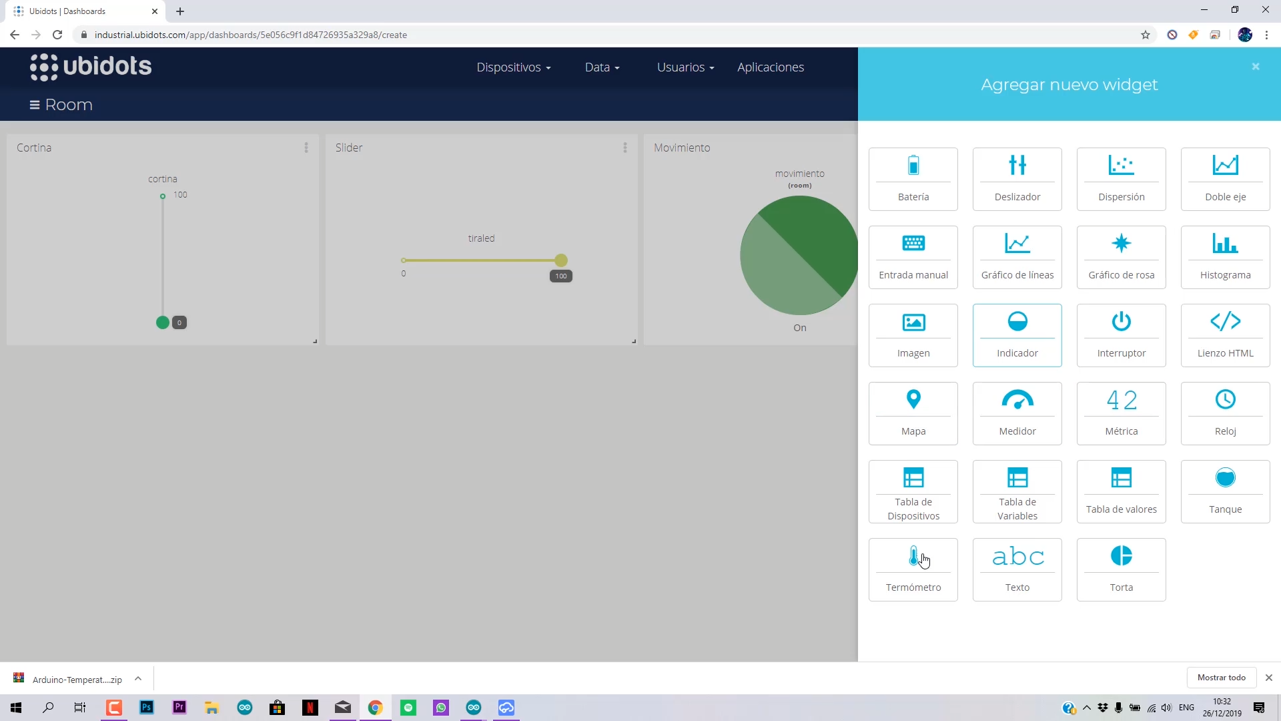
Task: Select the Torta pie chart widget
Action: point(1121,569)
